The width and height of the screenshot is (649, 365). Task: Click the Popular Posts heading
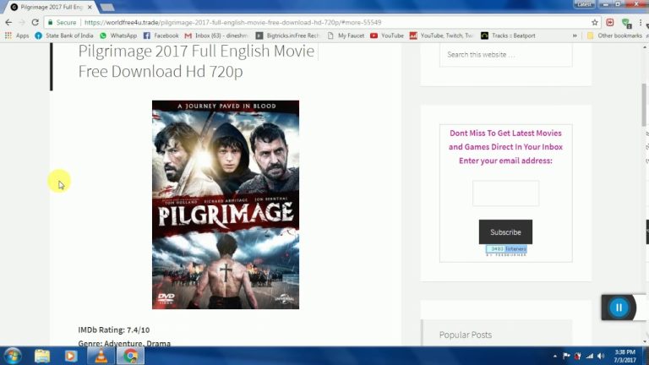point(466,335)
